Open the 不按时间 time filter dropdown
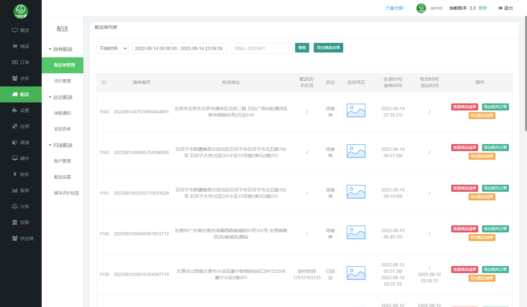This screenshot has width=527, height=307. pos(112,48)
